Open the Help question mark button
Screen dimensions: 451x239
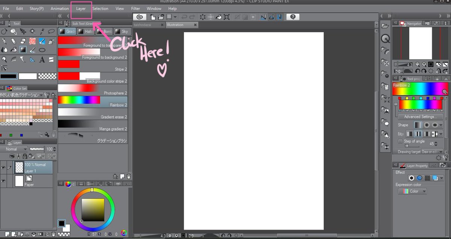[292, 17]
